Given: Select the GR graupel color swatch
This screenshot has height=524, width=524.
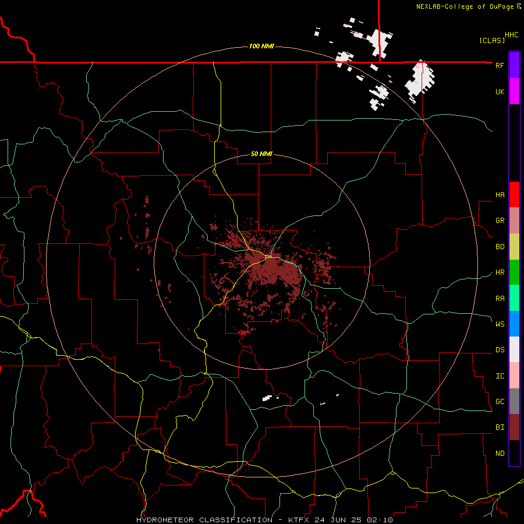Looking at the screenshot, I should click(x=514, y=220).
